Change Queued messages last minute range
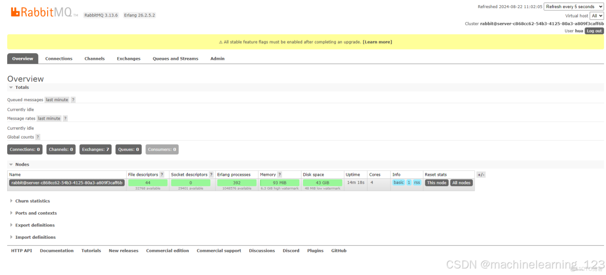This screenshot has width=606, height=275. click(57, 100)
